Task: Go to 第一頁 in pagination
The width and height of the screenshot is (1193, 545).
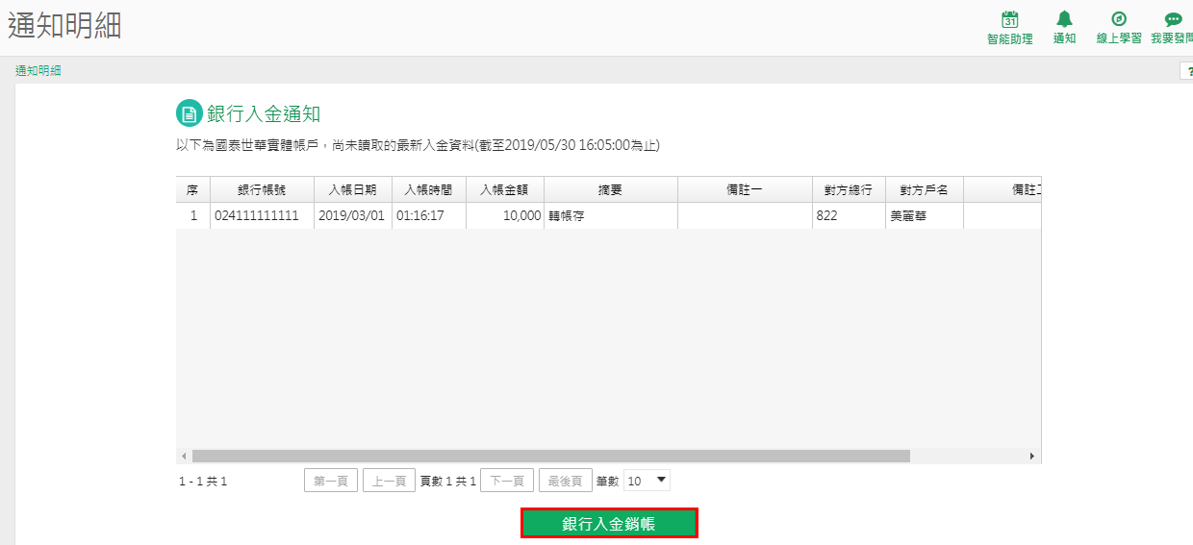Action: [x=331, y=481]
